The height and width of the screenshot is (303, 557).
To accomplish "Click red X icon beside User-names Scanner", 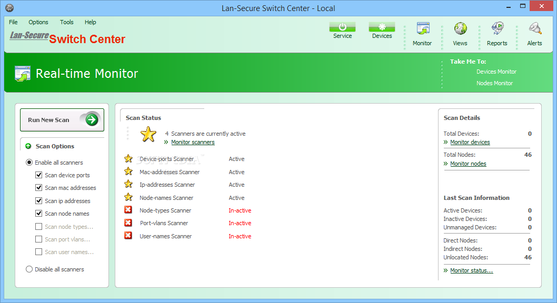I will click(128, 236).
